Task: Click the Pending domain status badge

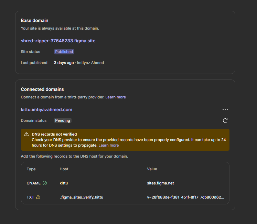Action: click(63, 120)
